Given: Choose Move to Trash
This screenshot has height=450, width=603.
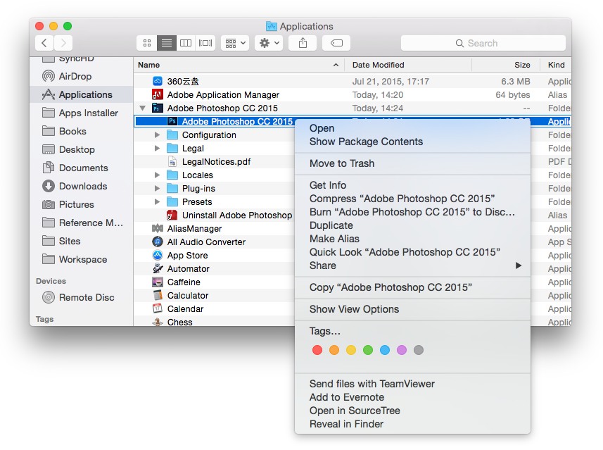Looking at the screenshot, I should pos(412,163).
